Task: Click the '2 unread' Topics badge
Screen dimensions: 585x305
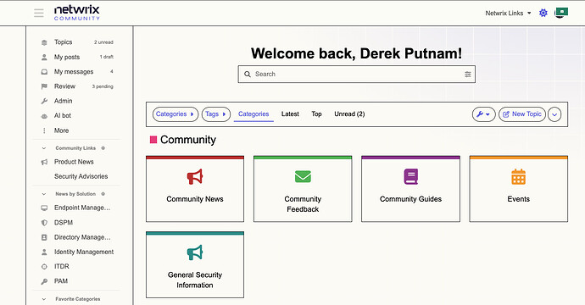Action: click(x=103, y=42)
